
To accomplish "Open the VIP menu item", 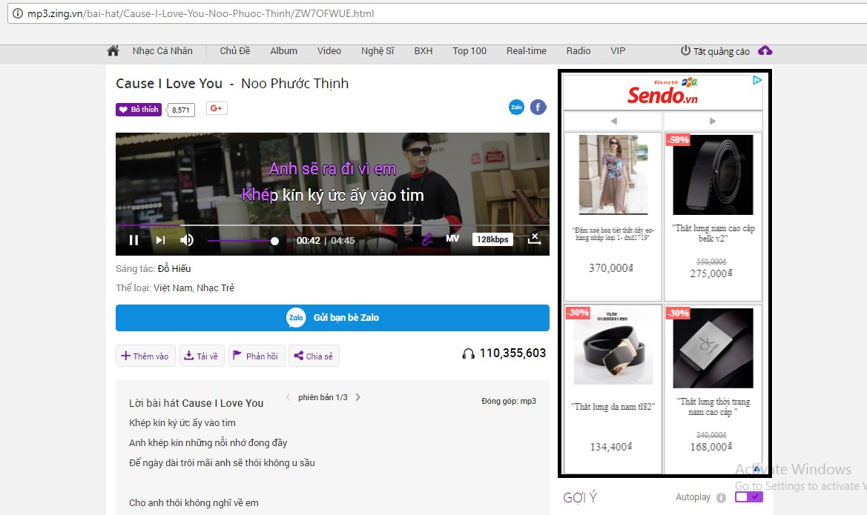I will (618, 51).
